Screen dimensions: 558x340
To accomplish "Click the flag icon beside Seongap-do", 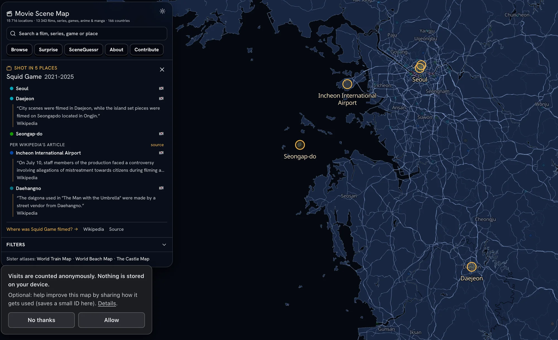I will tap(161, 134).
